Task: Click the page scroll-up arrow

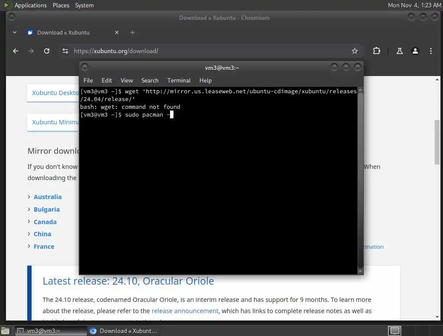Action: (437, 80)
